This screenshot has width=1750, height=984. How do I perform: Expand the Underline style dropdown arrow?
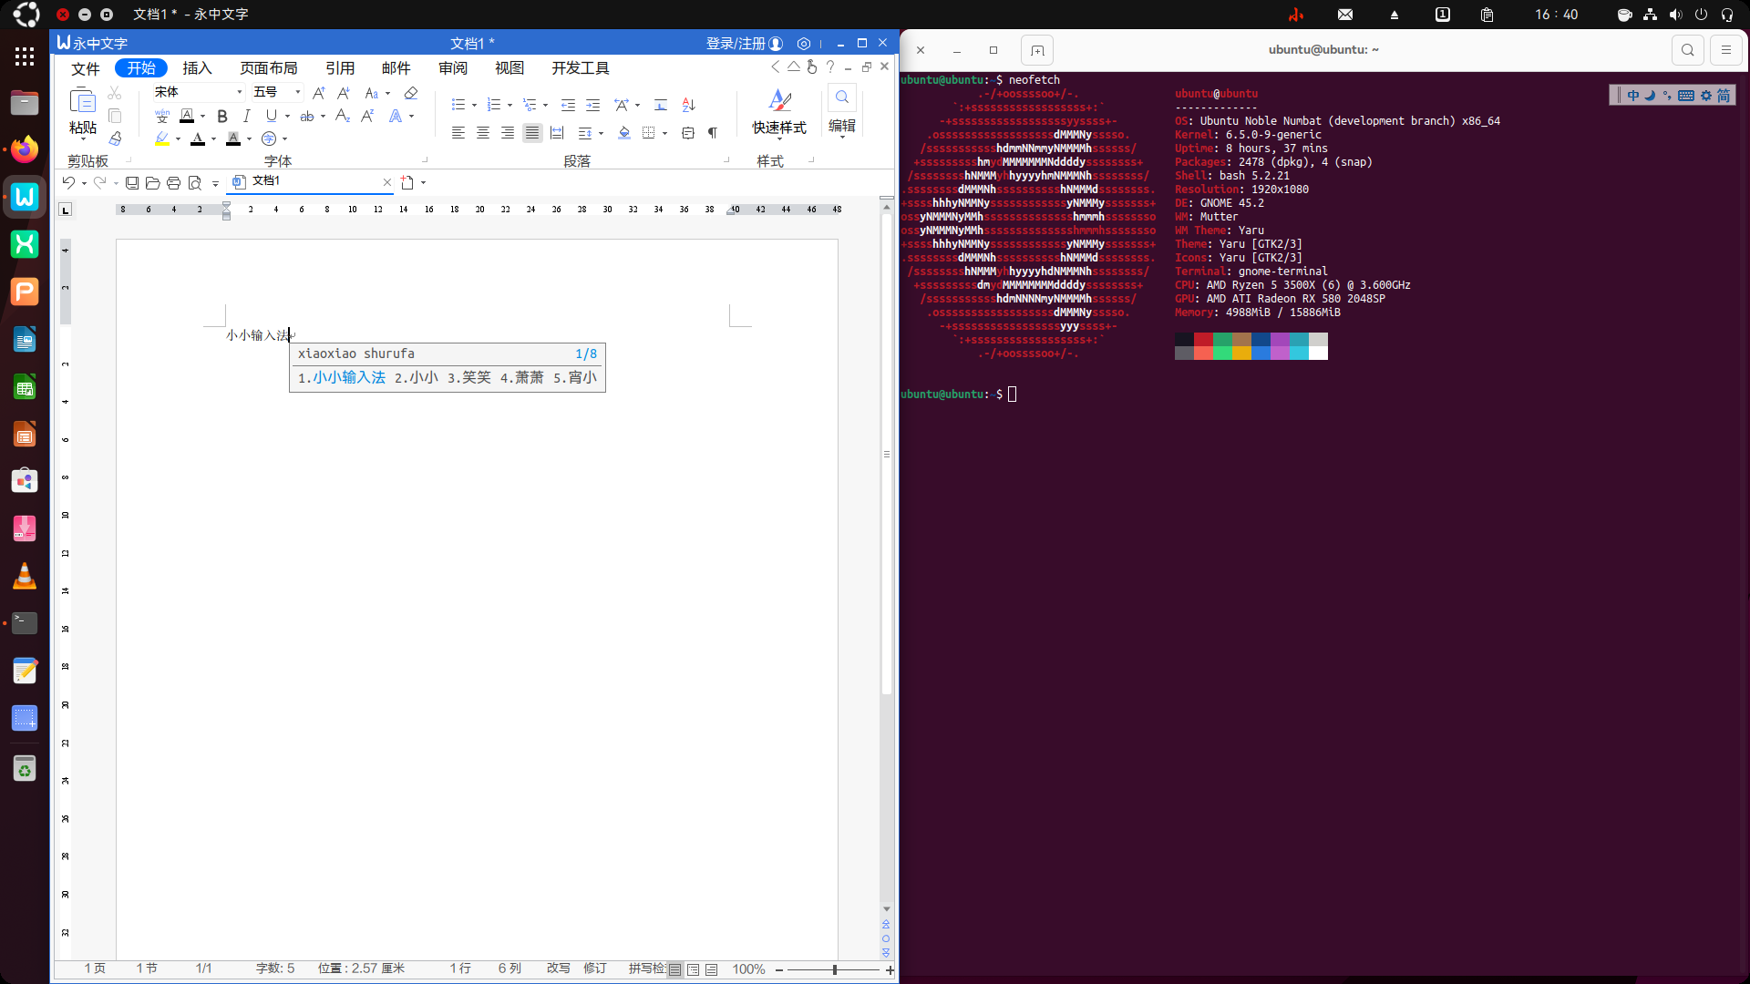[x=287, y=116]
